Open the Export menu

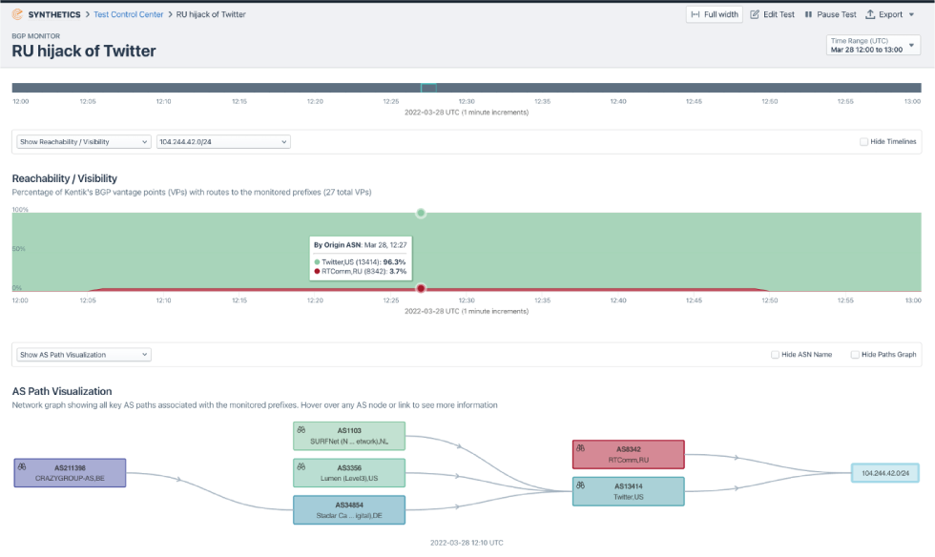click(896, 14)
